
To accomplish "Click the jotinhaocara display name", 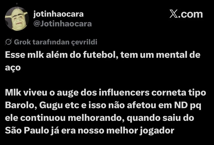I will [58, 14].
